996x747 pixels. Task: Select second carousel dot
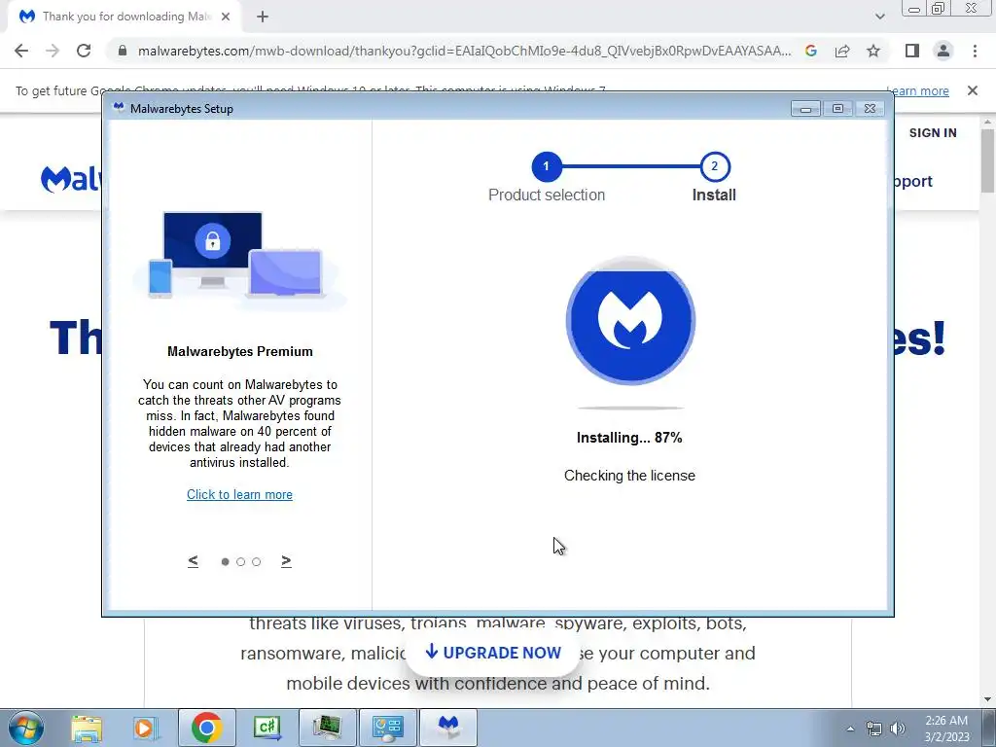coord(241,561)
